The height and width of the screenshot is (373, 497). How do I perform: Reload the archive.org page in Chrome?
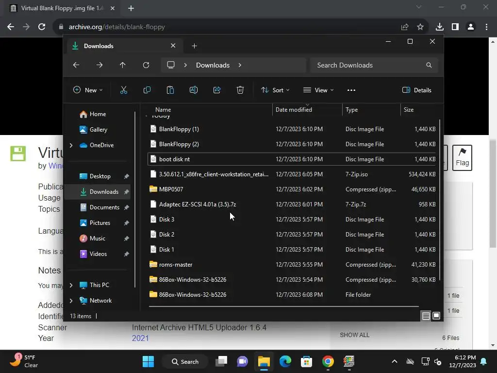click(42, 27)
